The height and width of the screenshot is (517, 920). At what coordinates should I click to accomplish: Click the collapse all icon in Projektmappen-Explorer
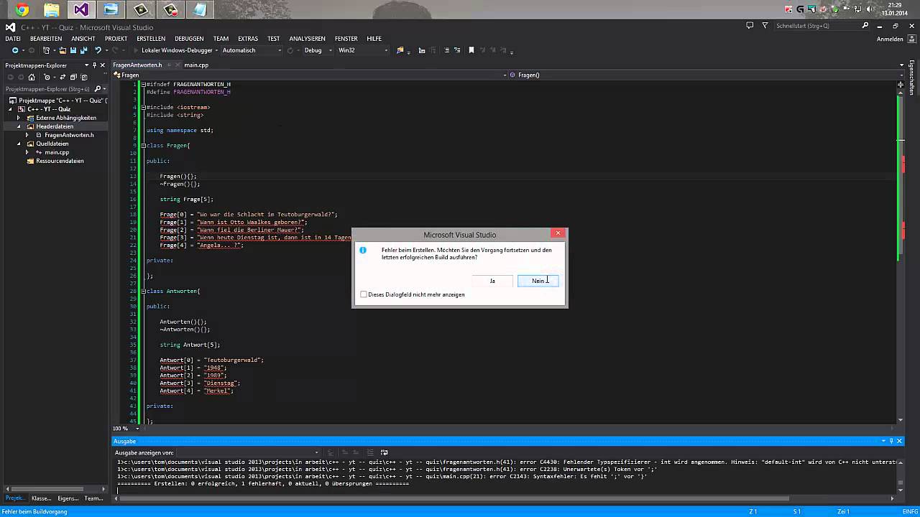(x=73, y=77)
